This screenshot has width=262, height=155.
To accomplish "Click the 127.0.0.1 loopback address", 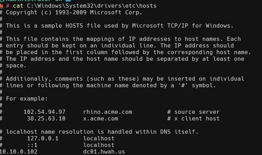I will coord(42,139).
